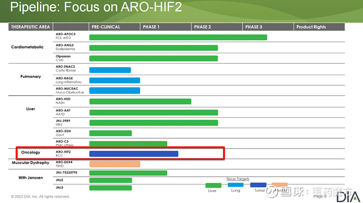
Task: Click the ARO-ANG3 drug name
Action: coord(64,45)
